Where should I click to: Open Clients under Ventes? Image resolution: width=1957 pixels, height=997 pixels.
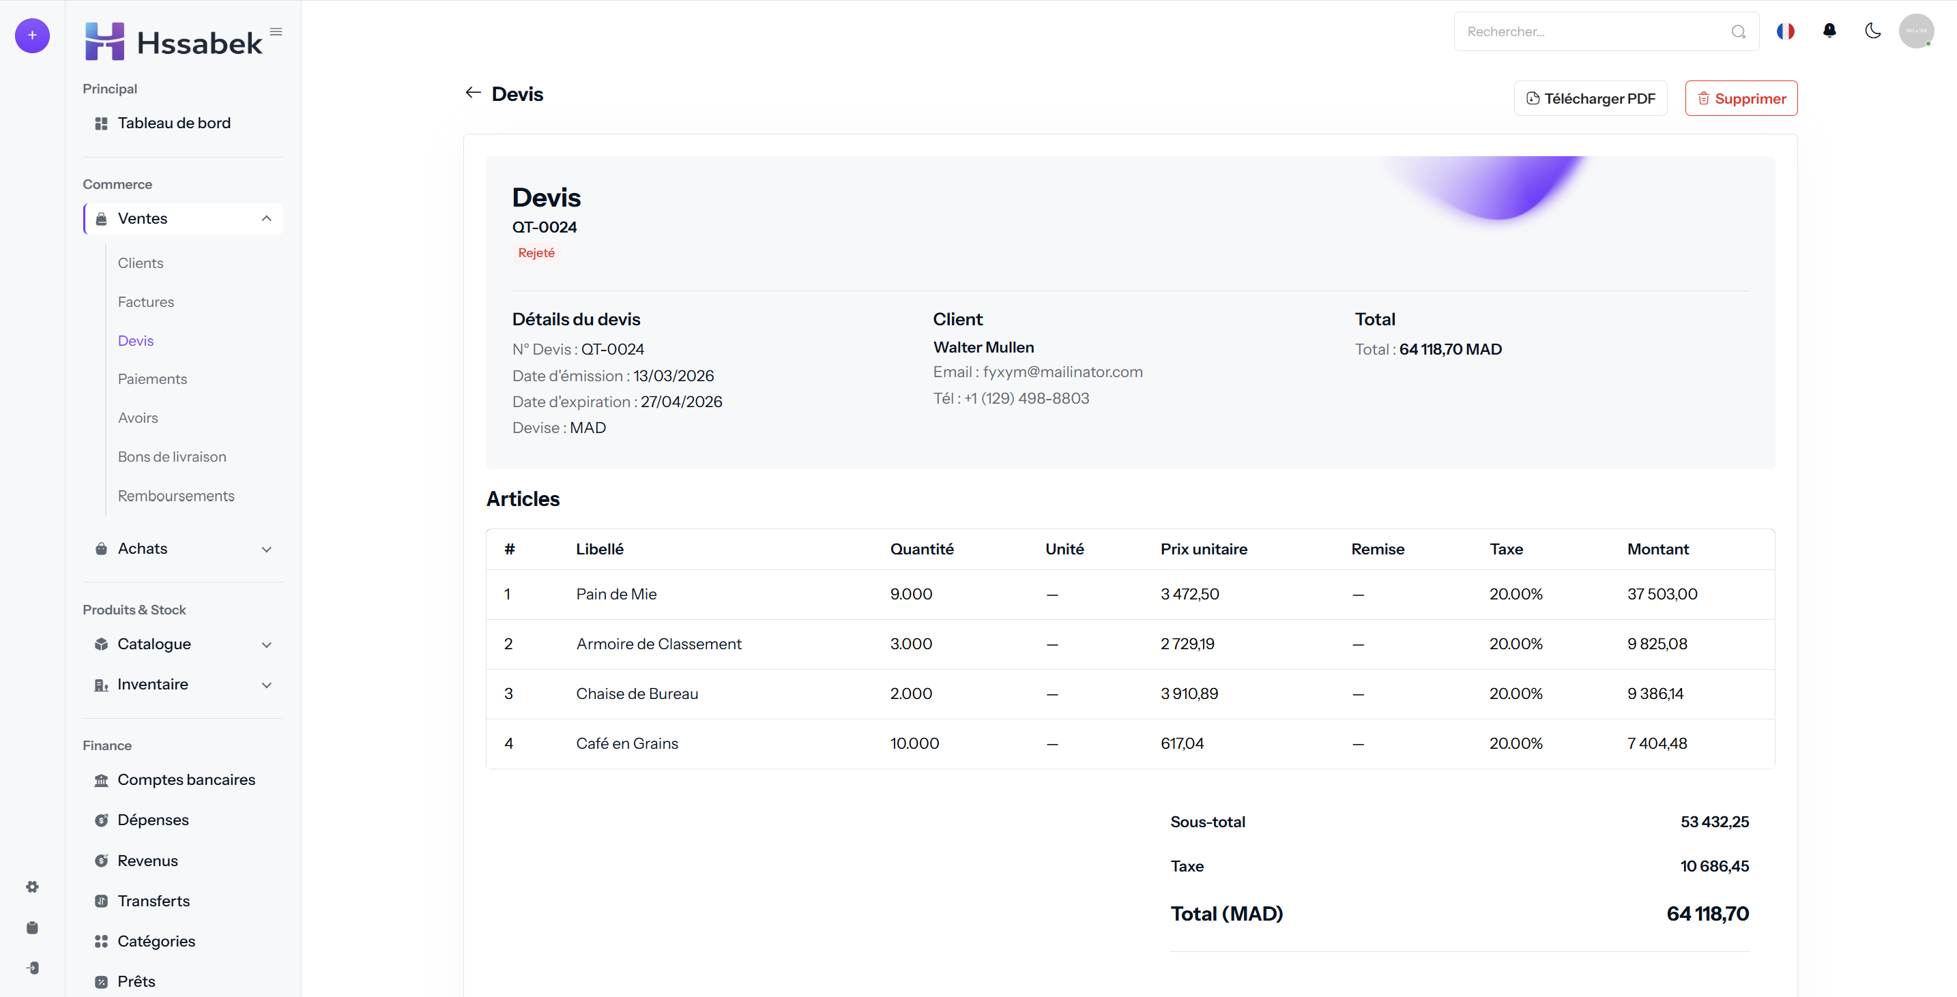click(141, 263)
